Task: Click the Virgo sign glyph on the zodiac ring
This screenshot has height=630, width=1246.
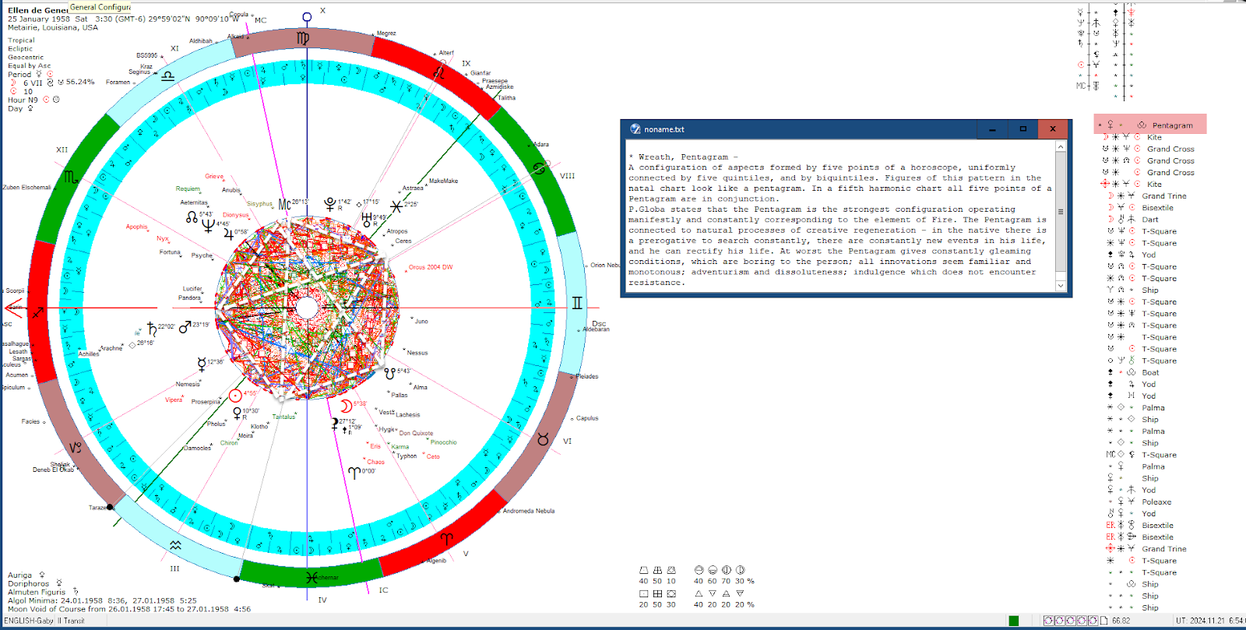Action: (303, 37)
